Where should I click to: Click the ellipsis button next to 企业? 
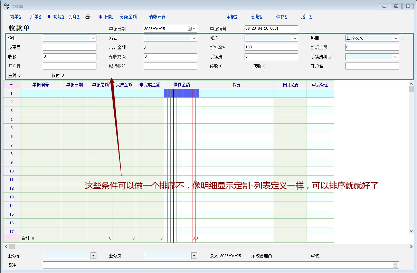pyautogui.click(x=101, y=39)
